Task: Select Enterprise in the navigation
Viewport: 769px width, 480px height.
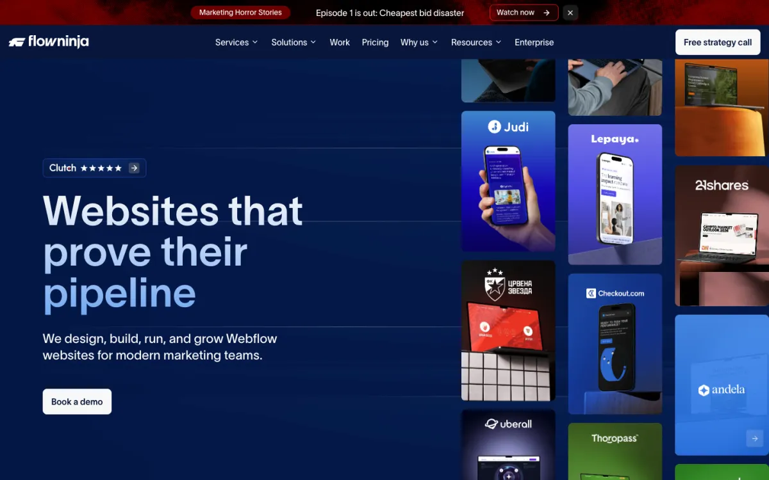Action: [x=534, y=42]
